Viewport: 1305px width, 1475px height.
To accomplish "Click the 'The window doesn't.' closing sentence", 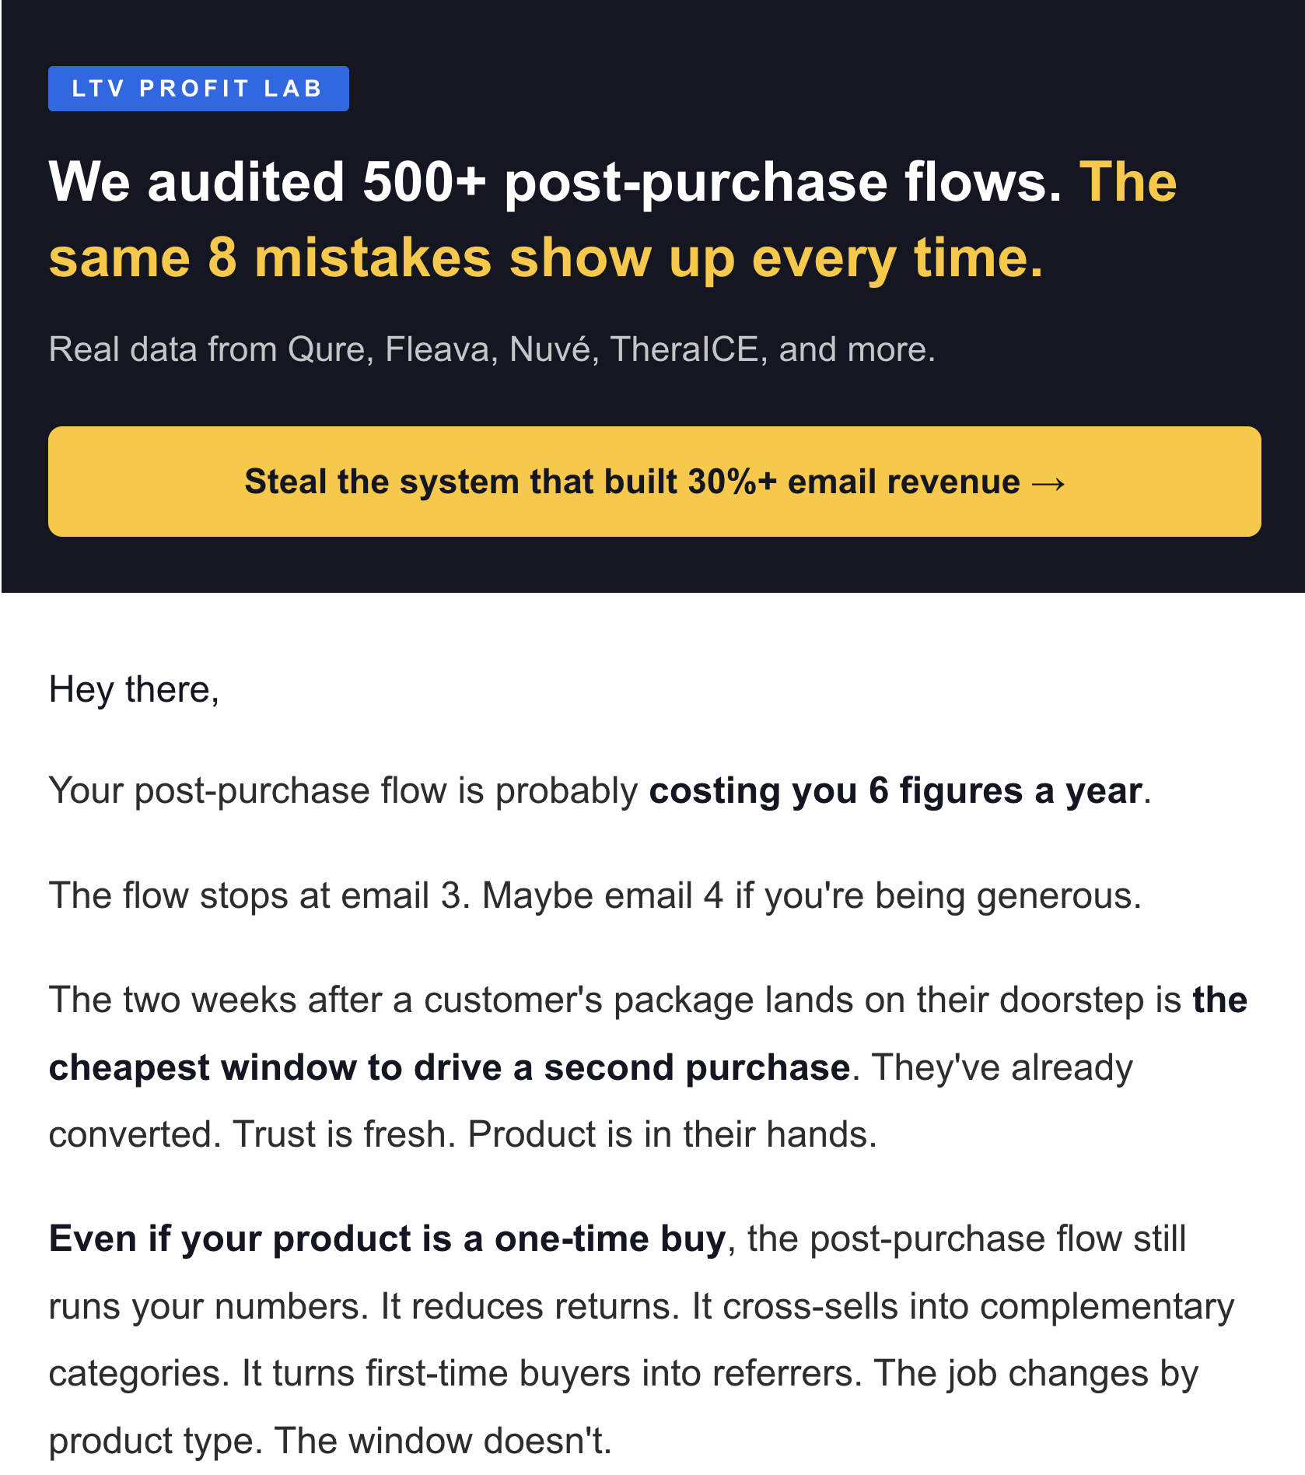I will pyautogui.click(x=443, y=1441).
